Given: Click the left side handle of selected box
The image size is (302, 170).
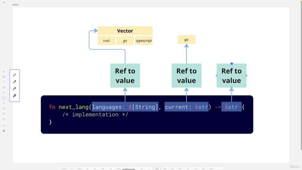Looking at the screenshot, I should click(x=217, y=76).
